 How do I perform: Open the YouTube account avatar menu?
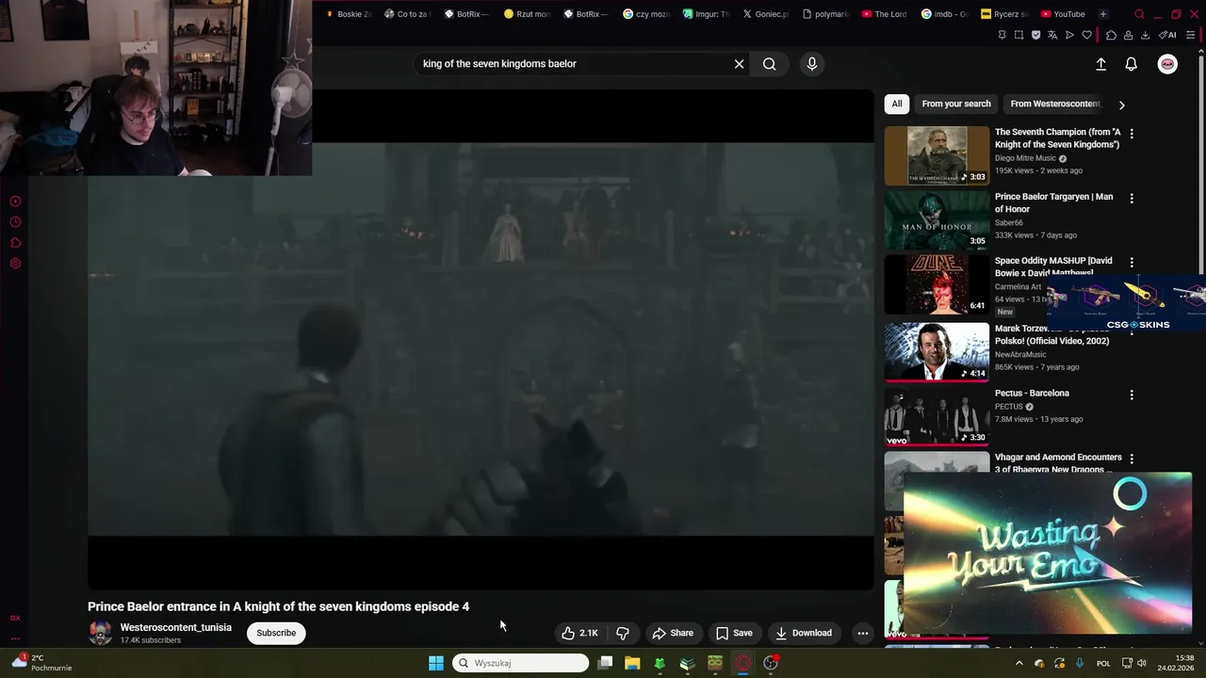[1167, 64]
